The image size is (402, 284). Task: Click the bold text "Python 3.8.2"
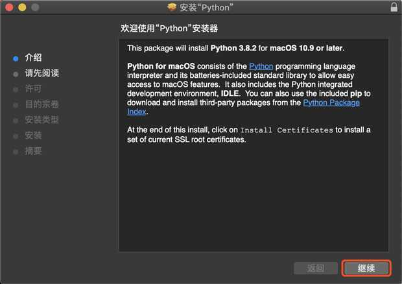pos(233,48)
